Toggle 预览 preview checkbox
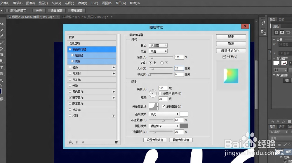The height and width of the screenshot is (163, 292). pyautogui.click(x=224, y=57)
